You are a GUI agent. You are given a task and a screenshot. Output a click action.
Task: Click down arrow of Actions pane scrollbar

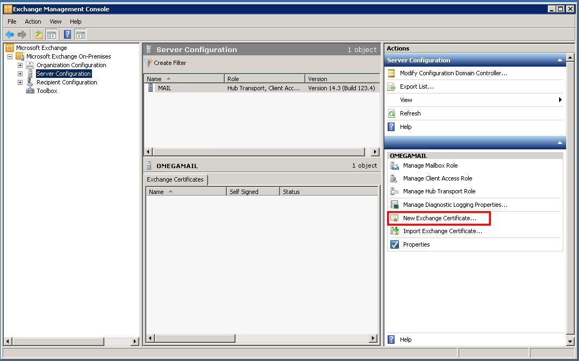pos(570,342)
